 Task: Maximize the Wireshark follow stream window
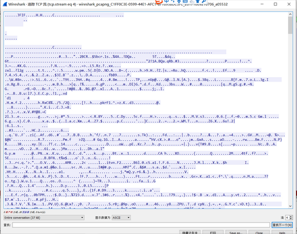276,4
